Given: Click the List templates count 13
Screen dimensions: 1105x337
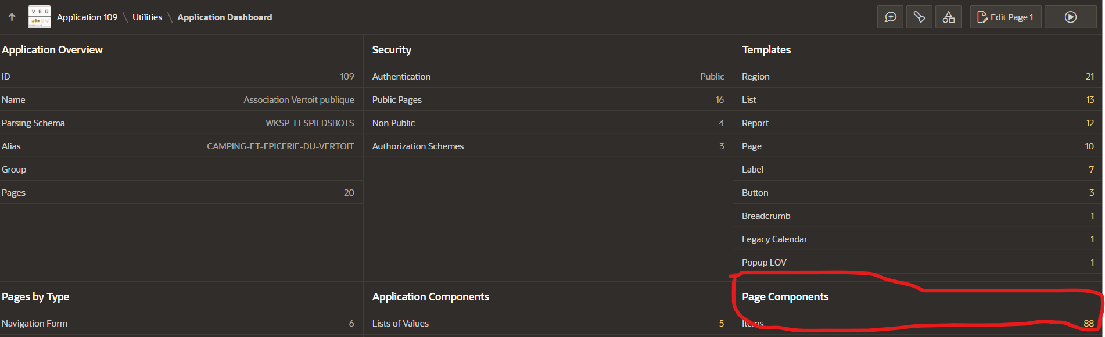Looking at the screenshot, I should (x=1089, y=100).
